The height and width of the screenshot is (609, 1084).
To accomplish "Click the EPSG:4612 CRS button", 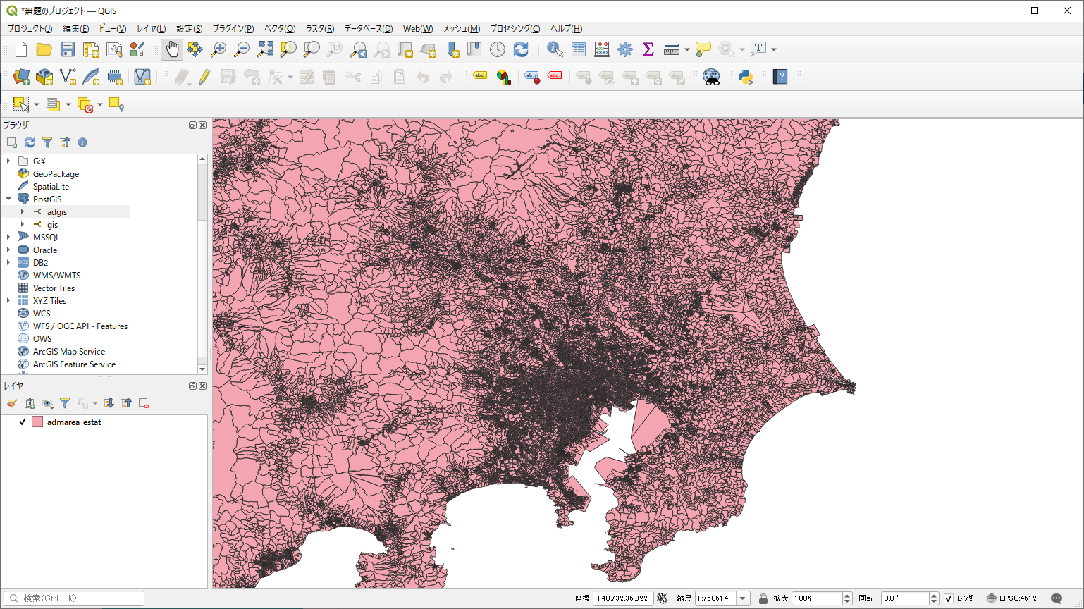I will click(x=1011, y=598).
